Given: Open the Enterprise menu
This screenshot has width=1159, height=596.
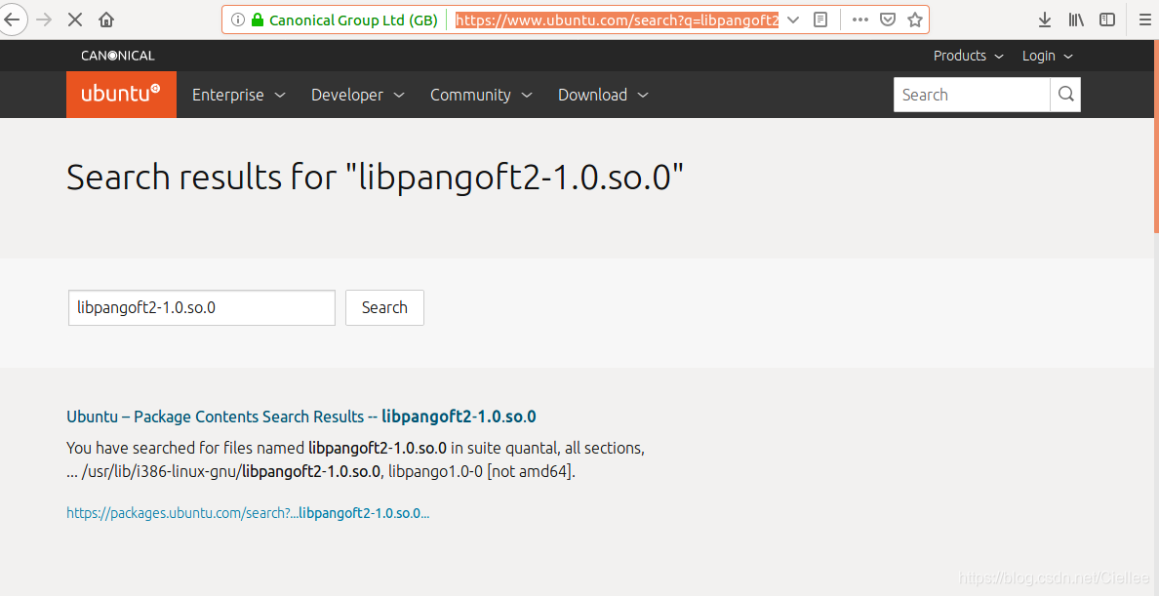Looking at the screenshot, I should click(x=239, y=95).
